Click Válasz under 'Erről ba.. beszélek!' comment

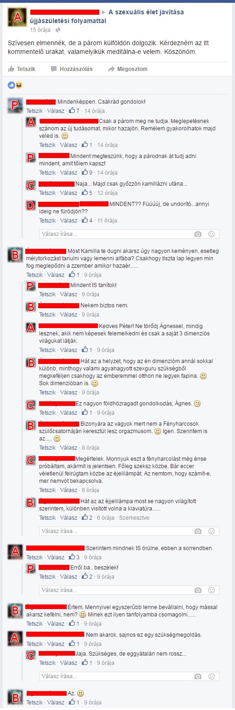click(x=69, y=576)
